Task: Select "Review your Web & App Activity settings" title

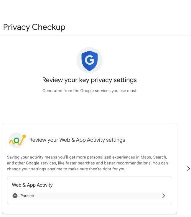Action: coord(77,140)
